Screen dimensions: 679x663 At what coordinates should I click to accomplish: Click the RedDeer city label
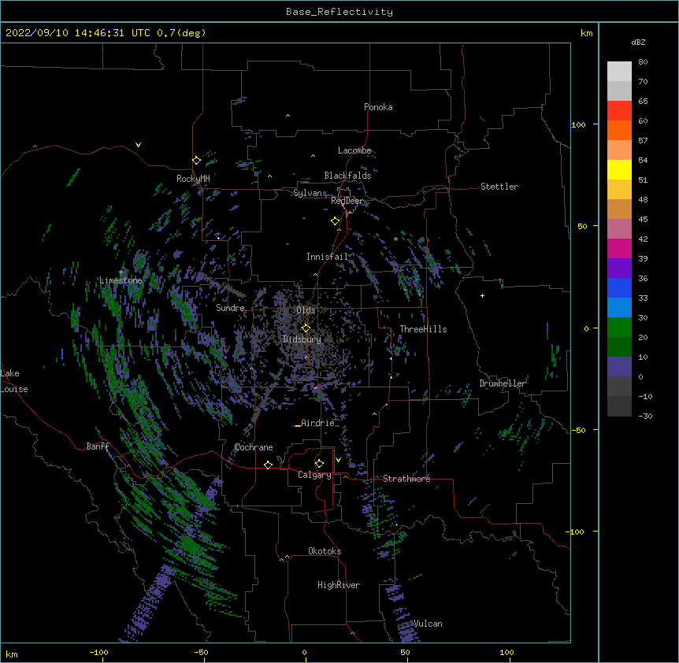pos(347,202)
